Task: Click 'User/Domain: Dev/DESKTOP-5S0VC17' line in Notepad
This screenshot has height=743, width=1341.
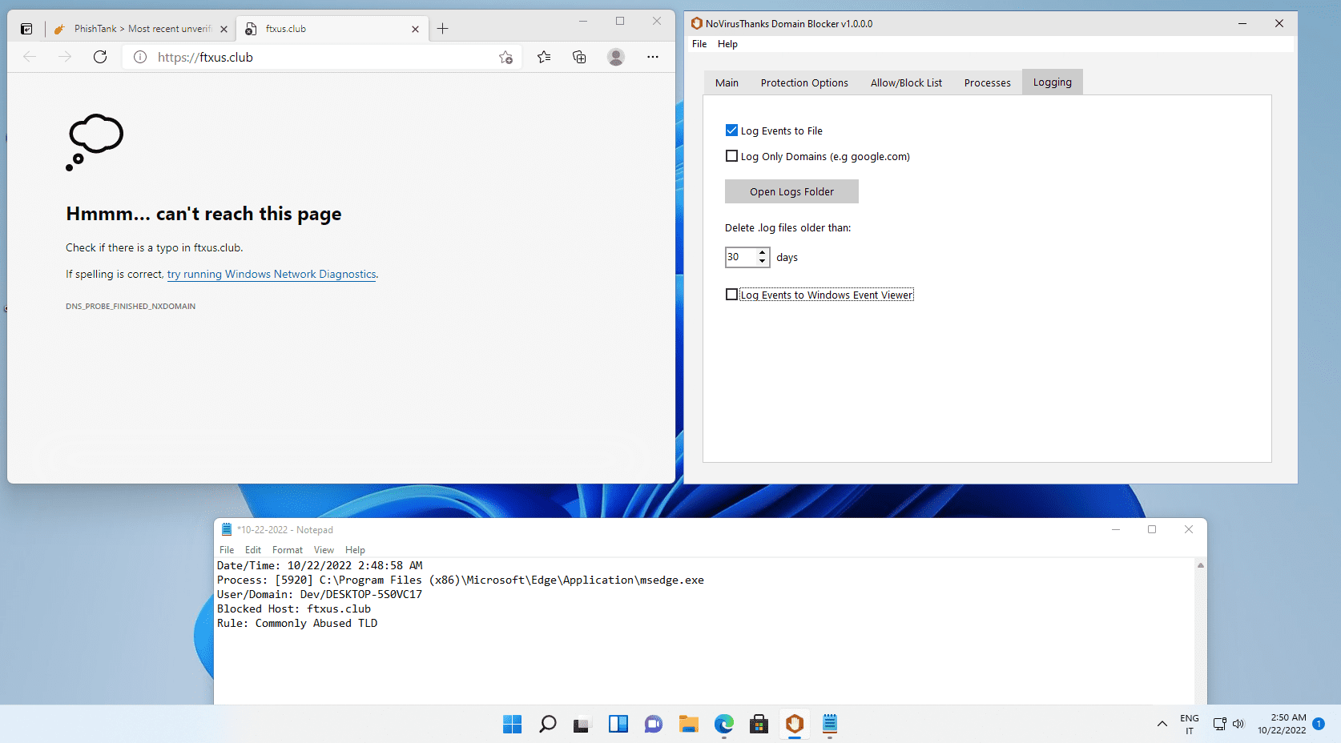Action: pyautogui.click(x=320, y=594)
